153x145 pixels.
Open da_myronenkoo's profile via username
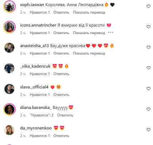click(x=36, y=128)
